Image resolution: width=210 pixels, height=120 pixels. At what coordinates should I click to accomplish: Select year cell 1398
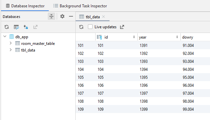pos(159,101)
